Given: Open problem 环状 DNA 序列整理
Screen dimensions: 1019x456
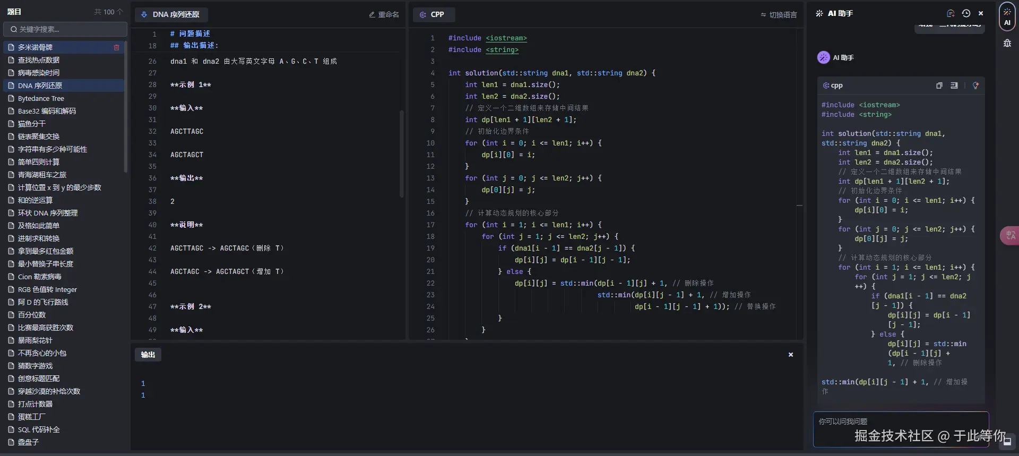Looking at the screenshot, I should click(64, 213).
